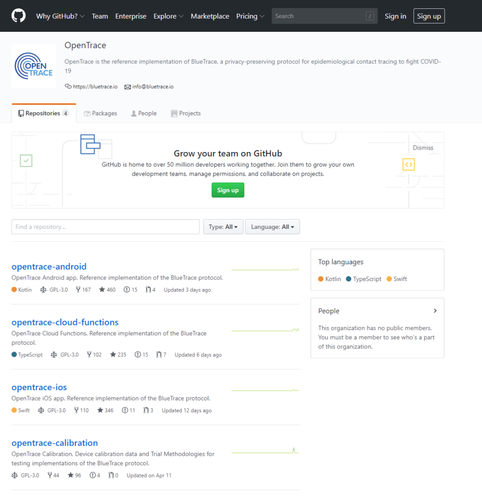Screen dimensions: 482x502
Task: Open pull requests count 0 on opentrace-calibration
Action: click(x=113, y=476)
